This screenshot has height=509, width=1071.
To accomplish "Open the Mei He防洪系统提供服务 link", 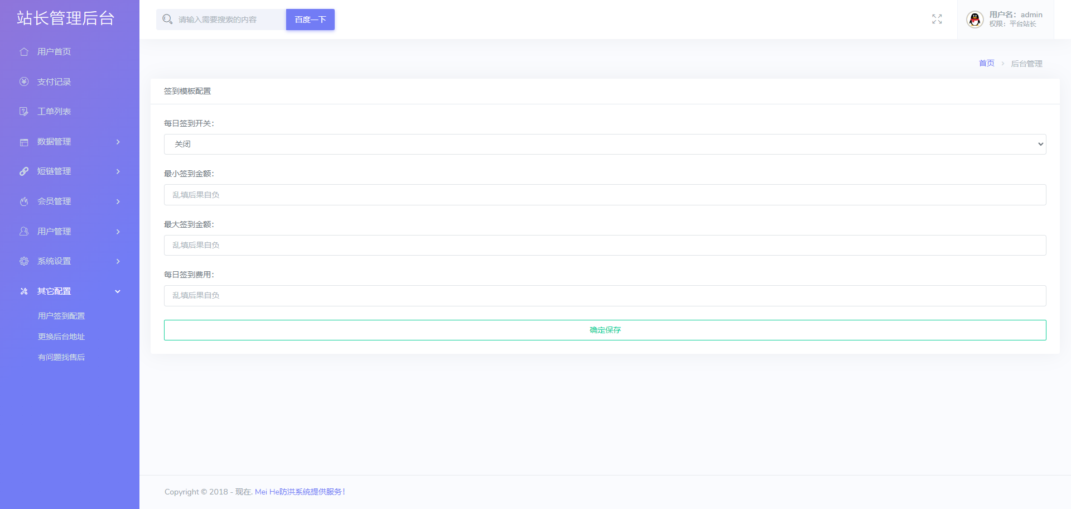I will pyautogui.click(x=300, y=492).
